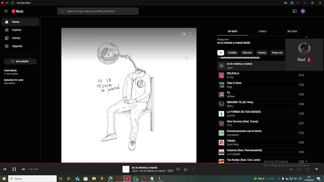Switch to the LYRICS tab
This screenshot has height=182, width=324.
coord(262,31)
